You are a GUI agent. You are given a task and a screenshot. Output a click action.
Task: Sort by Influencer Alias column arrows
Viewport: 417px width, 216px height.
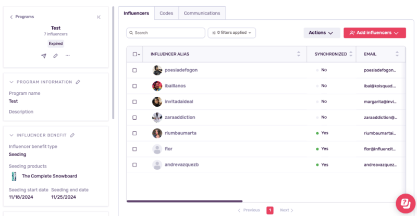coord(299,54)
